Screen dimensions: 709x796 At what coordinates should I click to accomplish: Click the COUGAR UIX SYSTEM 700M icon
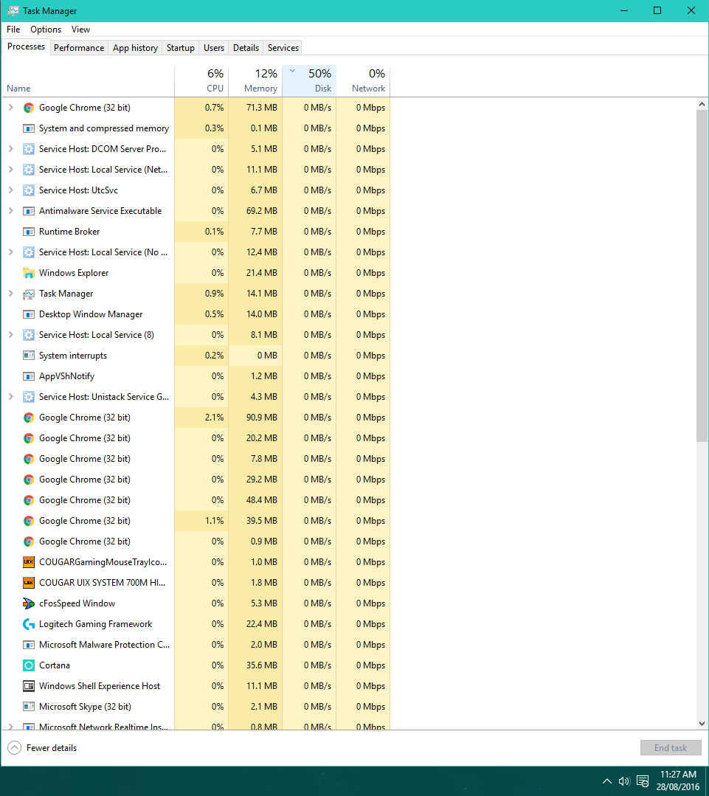[29, 583]
